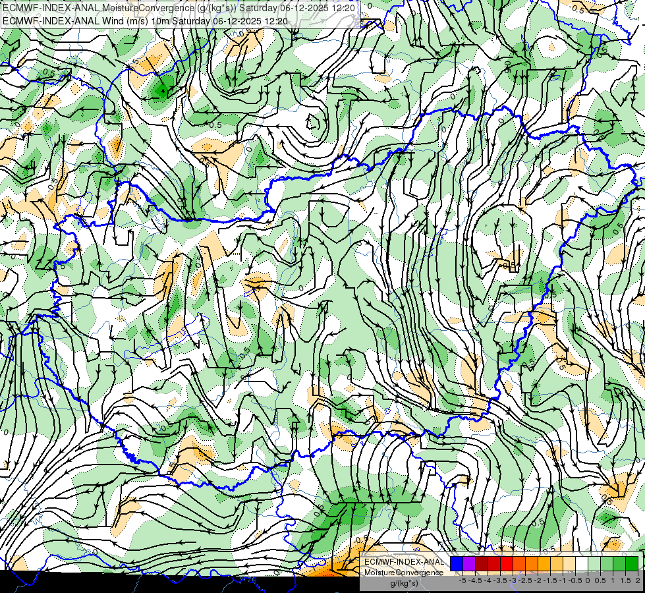645x593 pixels.
Task: Click the -4 scale label
Action: pos(488,580)
